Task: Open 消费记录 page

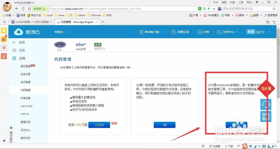Action: coord(180,32)
